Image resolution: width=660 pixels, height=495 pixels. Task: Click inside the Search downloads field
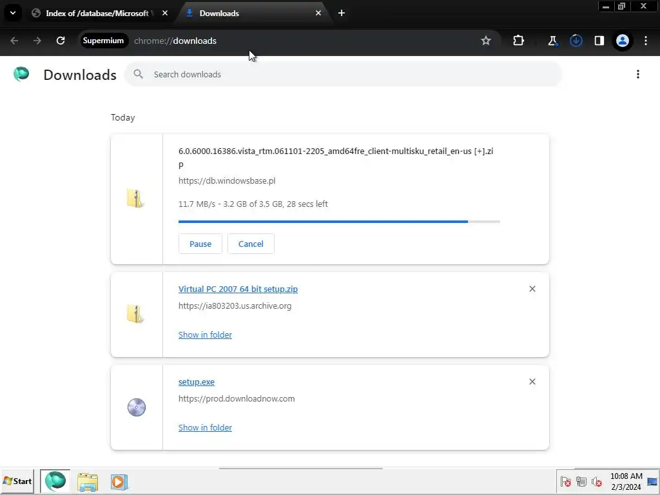(343, 75)
